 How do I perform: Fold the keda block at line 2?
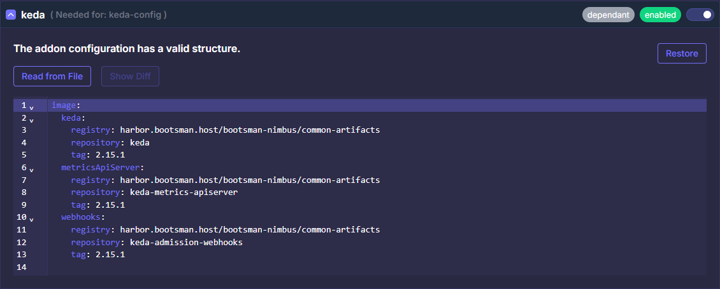coord(32,119)
